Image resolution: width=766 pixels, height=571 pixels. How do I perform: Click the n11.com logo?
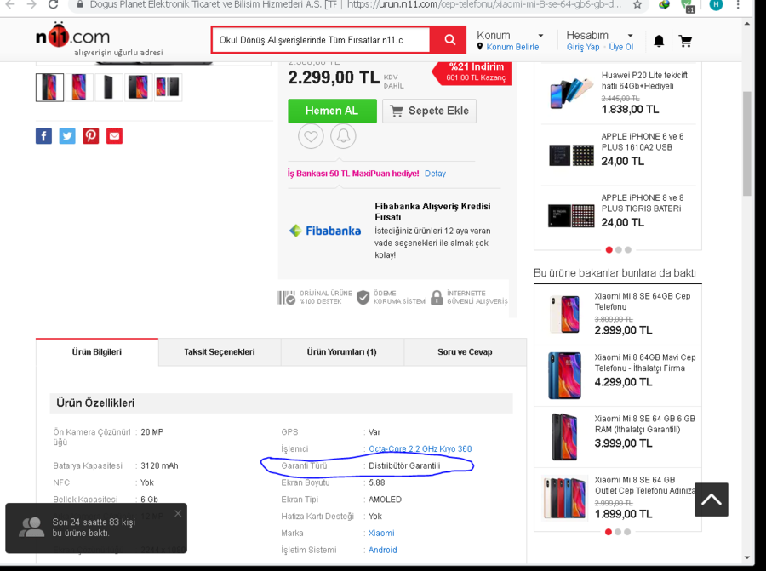click(73, 35)
